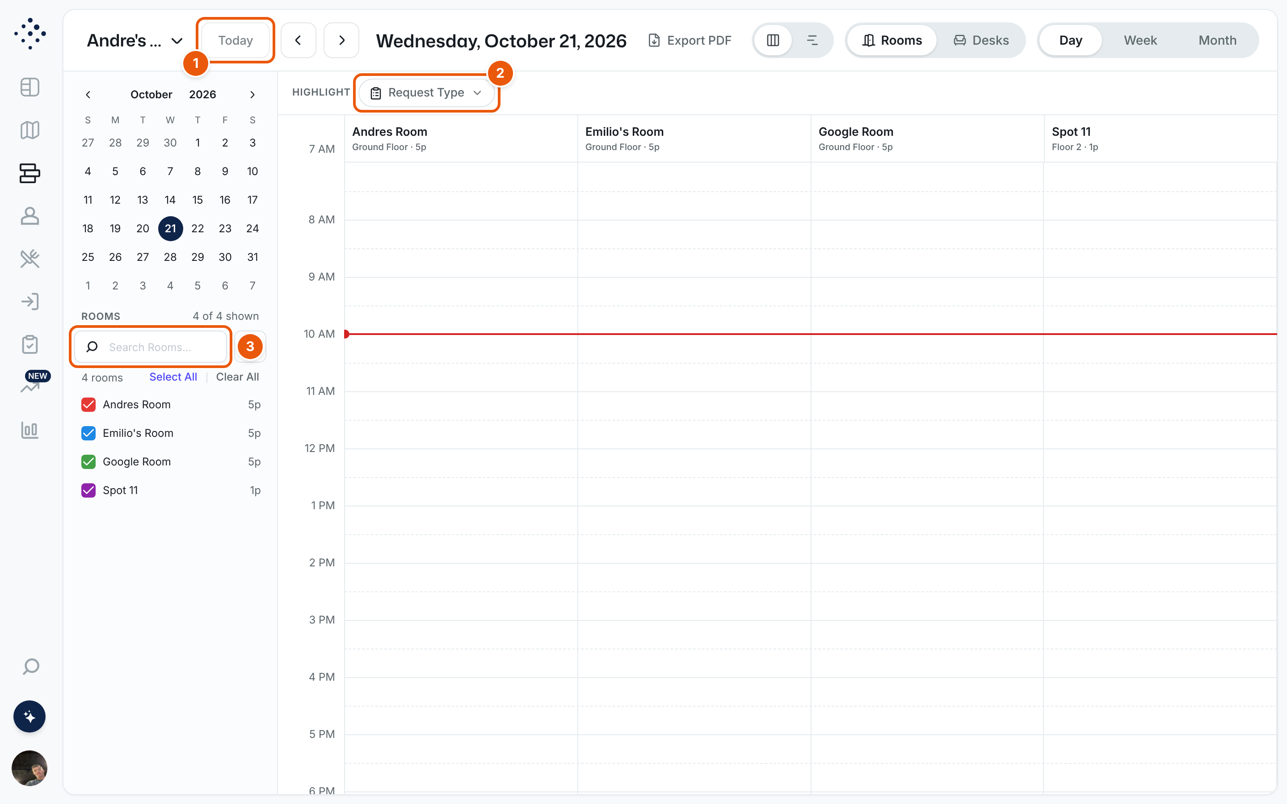This screenshot has height=804, width=1287.
Task: Click the Today button
Action: click(x=236, y=40)
